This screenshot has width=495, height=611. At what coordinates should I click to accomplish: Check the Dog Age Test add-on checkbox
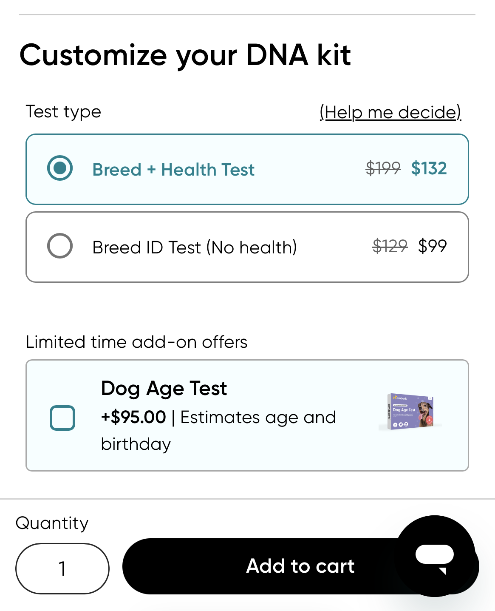[62, 418]
